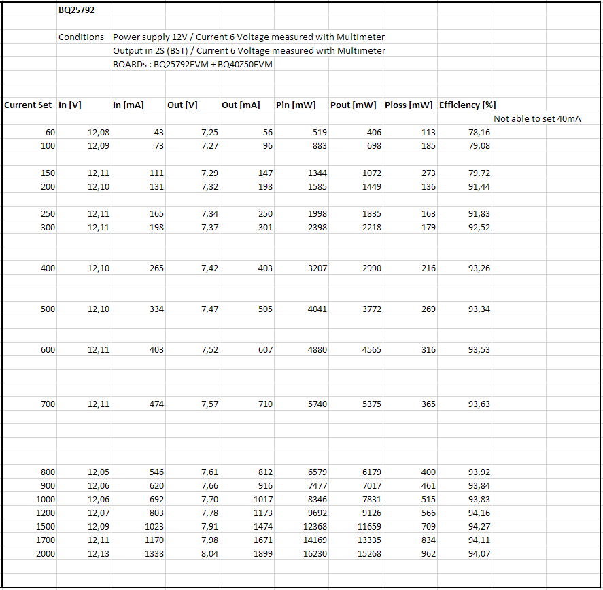
Task: Select the 'Ploss [mW]' column header
Action: pos(409,105)
